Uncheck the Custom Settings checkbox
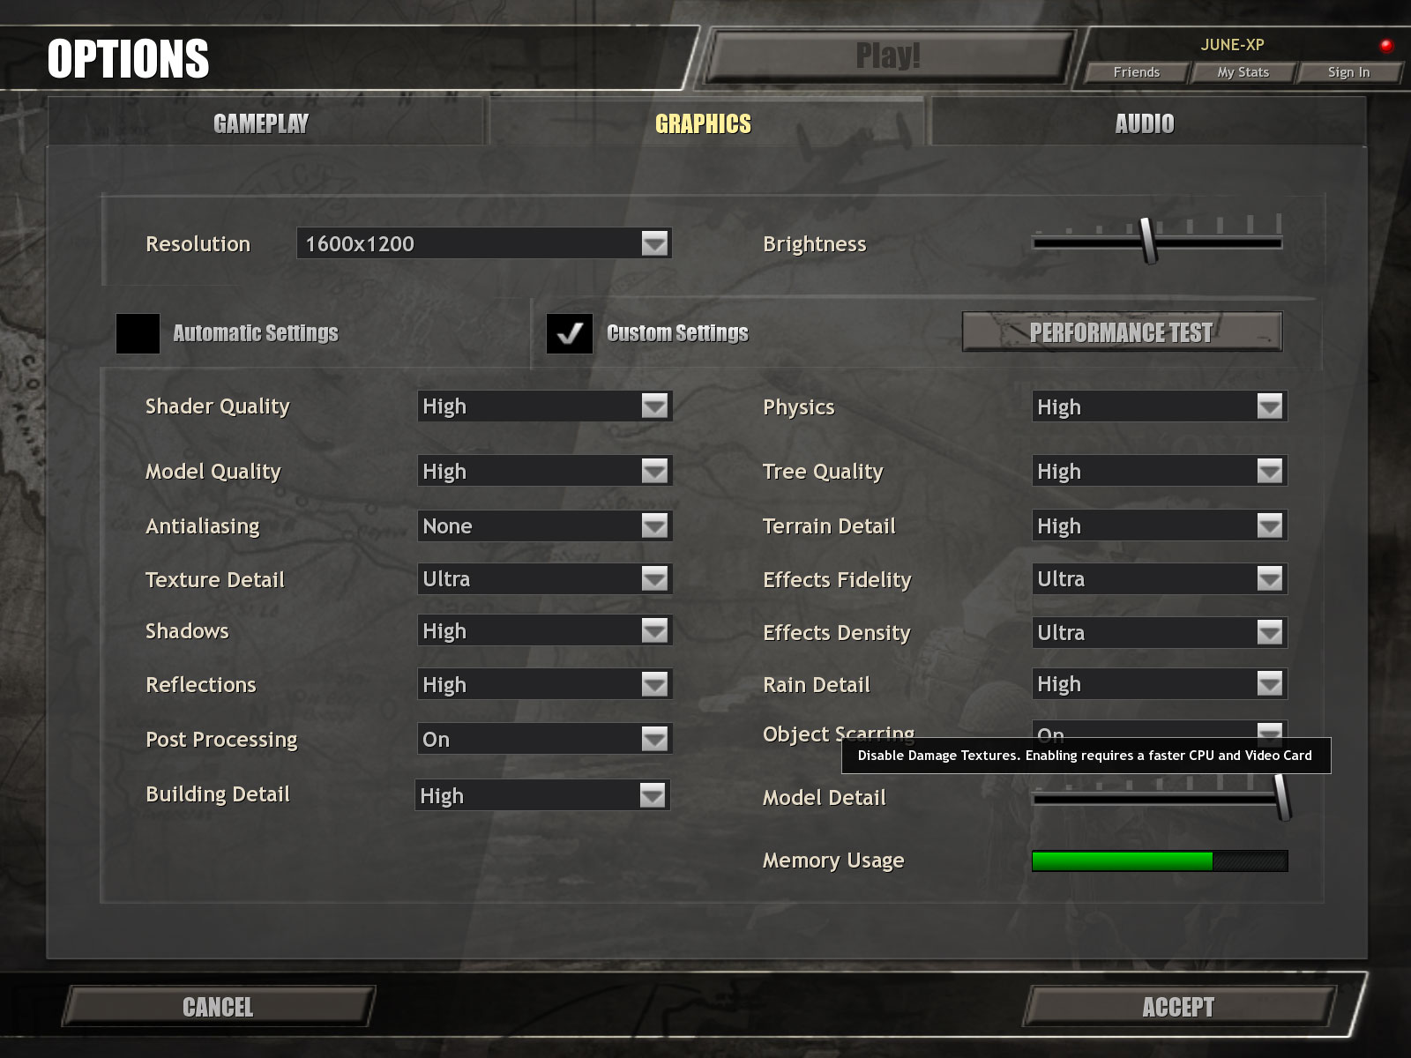 pos(570,333)
